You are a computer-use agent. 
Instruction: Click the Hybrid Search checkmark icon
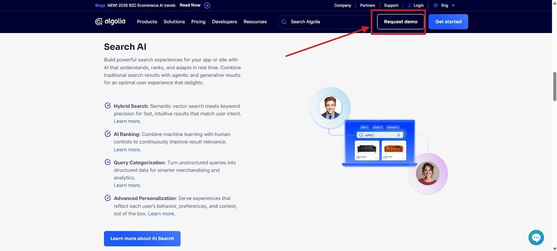coord(108,106)
